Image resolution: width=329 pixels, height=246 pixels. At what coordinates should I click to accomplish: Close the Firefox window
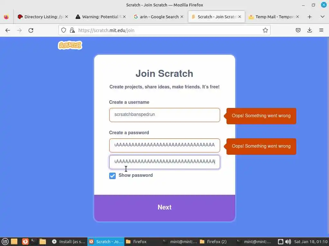pos(324,5)
